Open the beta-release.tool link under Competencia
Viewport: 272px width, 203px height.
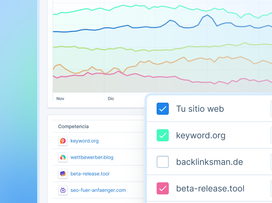90,174
